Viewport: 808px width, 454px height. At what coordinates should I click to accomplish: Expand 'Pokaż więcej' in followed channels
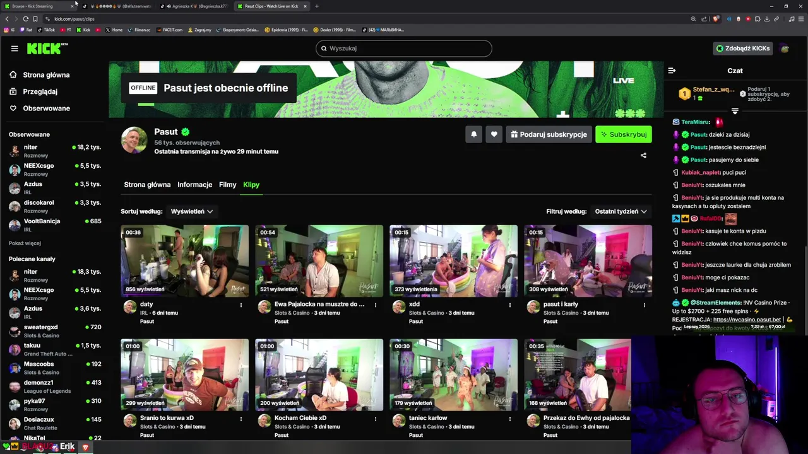click(25, 243)
